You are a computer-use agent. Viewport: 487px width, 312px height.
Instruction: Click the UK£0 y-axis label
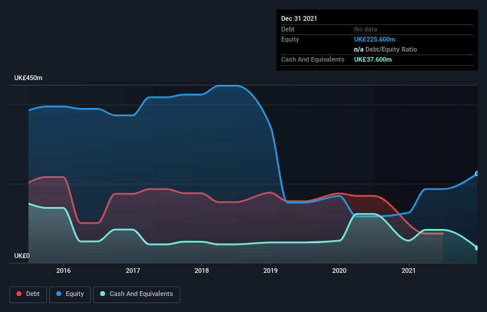point(22,256)
